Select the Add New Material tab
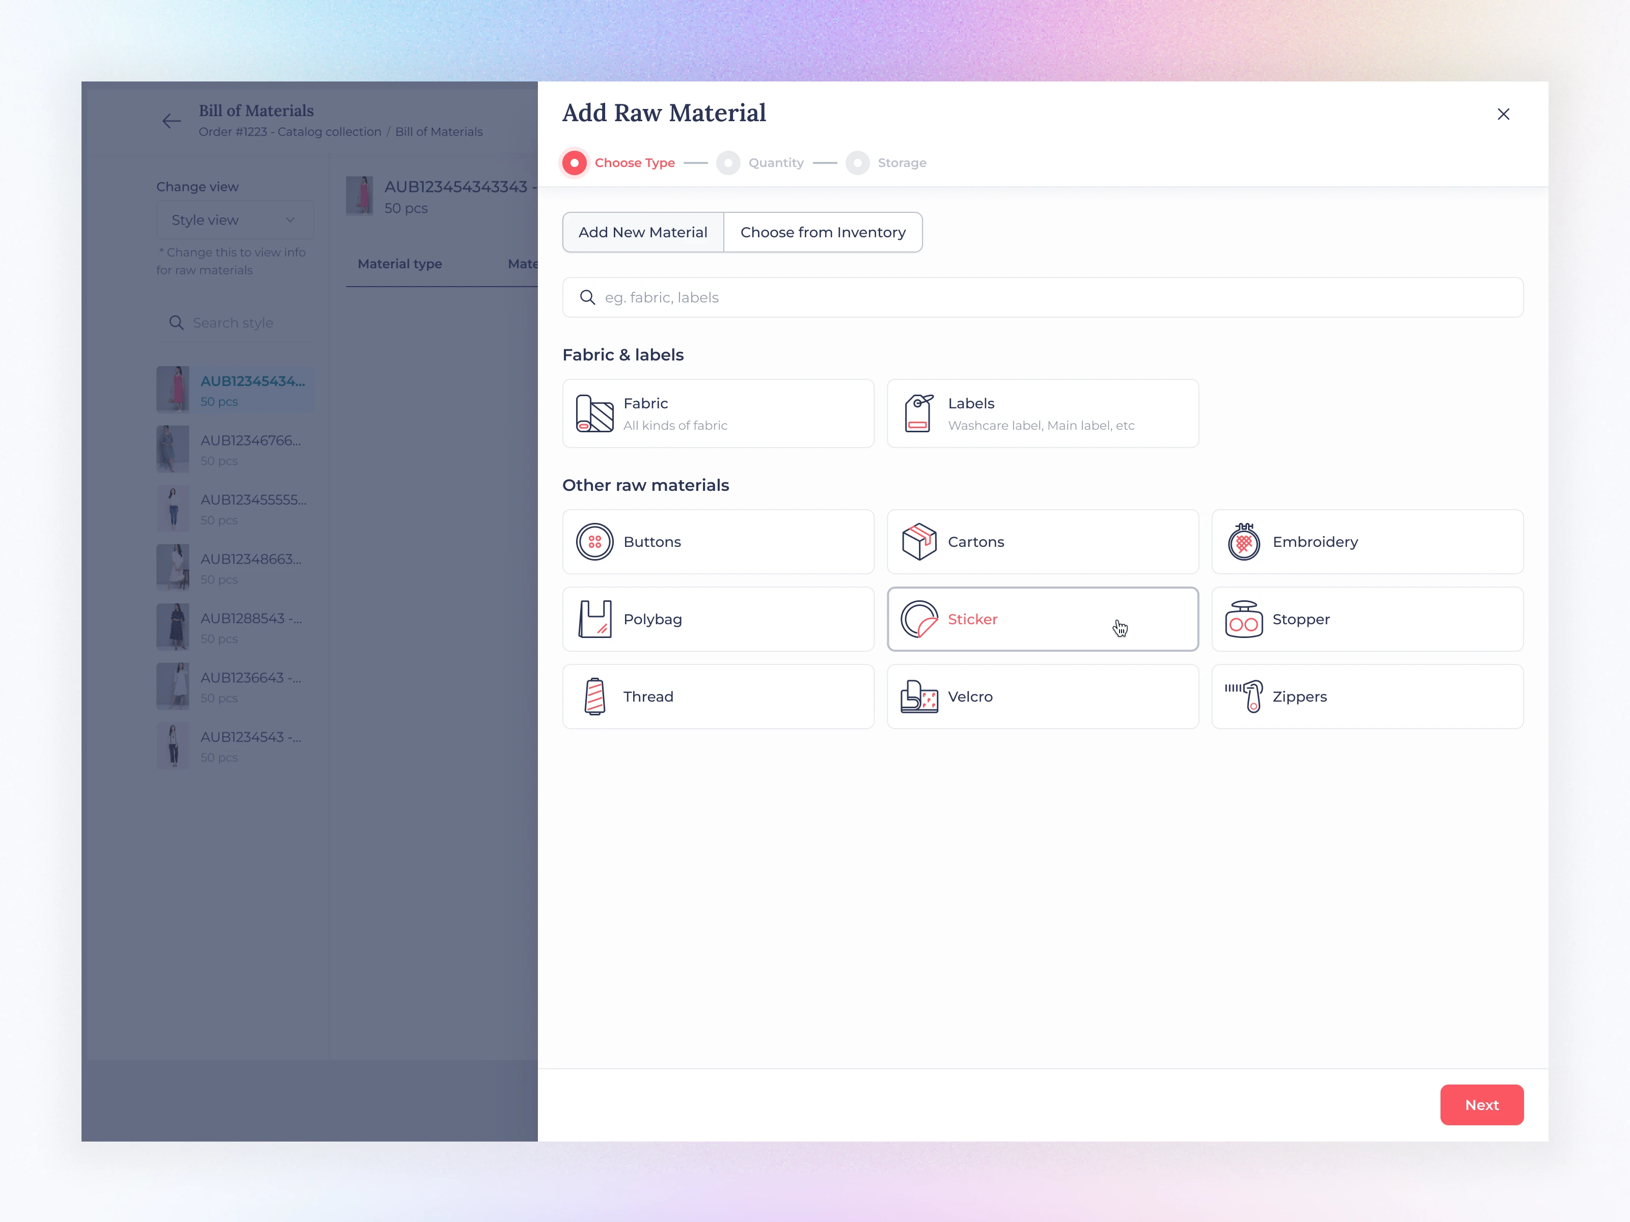The width and height of the screenshot is (1630, 1222). pos(642,232)
